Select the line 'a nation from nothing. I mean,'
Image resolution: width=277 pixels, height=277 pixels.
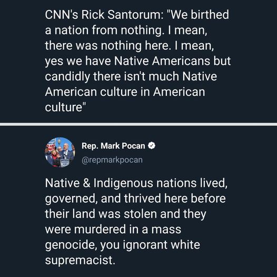point(126,30)
